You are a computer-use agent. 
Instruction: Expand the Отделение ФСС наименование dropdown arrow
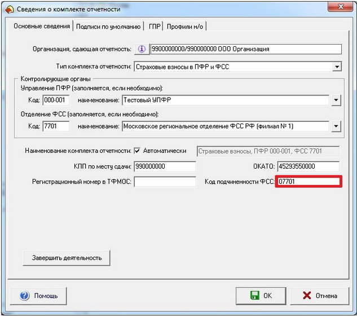click(336, 126)
